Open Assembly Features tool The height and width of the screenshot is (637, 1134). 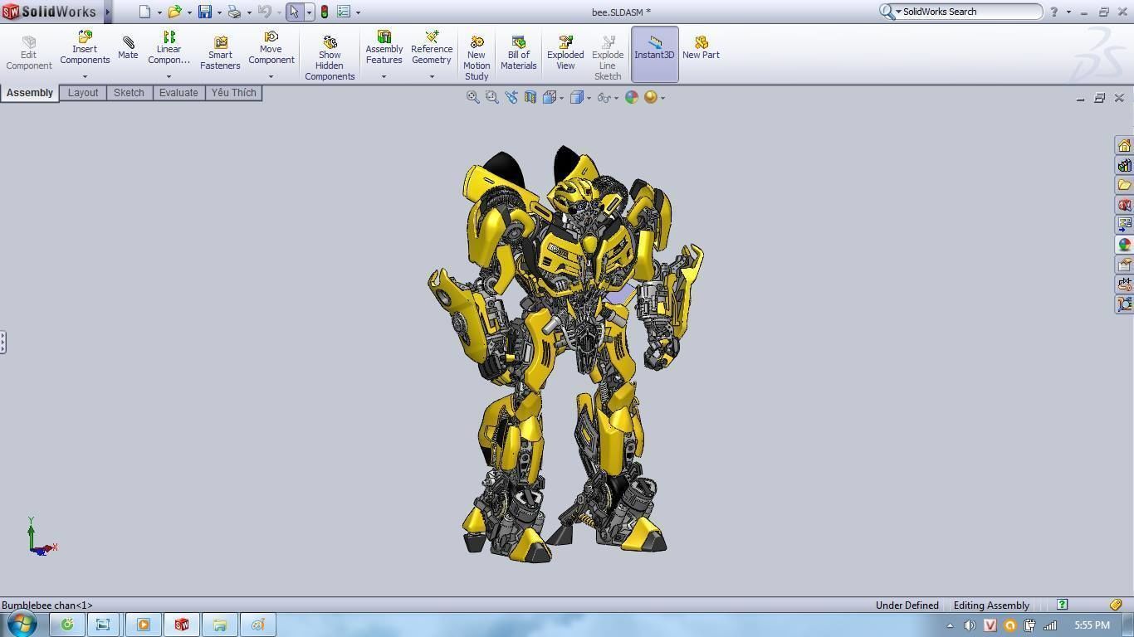click(x=384, y=48)
